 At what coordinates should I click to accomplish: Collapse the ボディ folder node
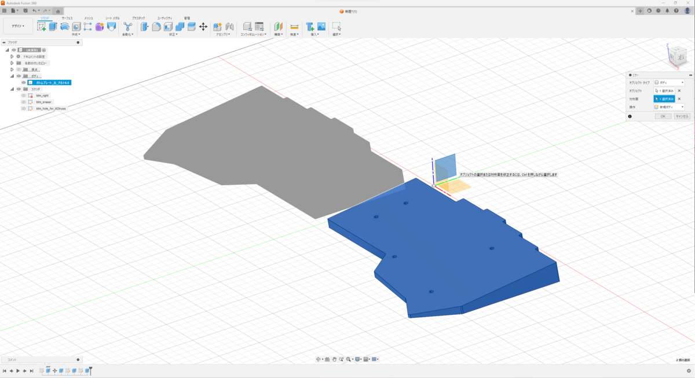click(x=12, y=76)
